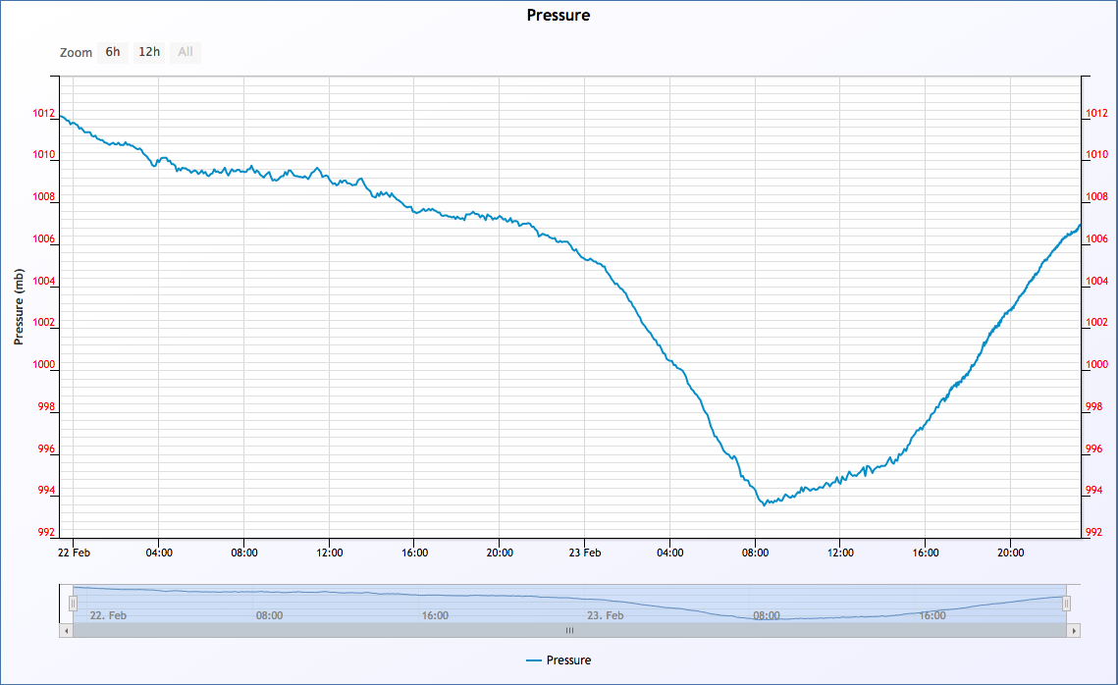
Task: Click the navigator '23. Feb' label
Action: tap(606, 615)
